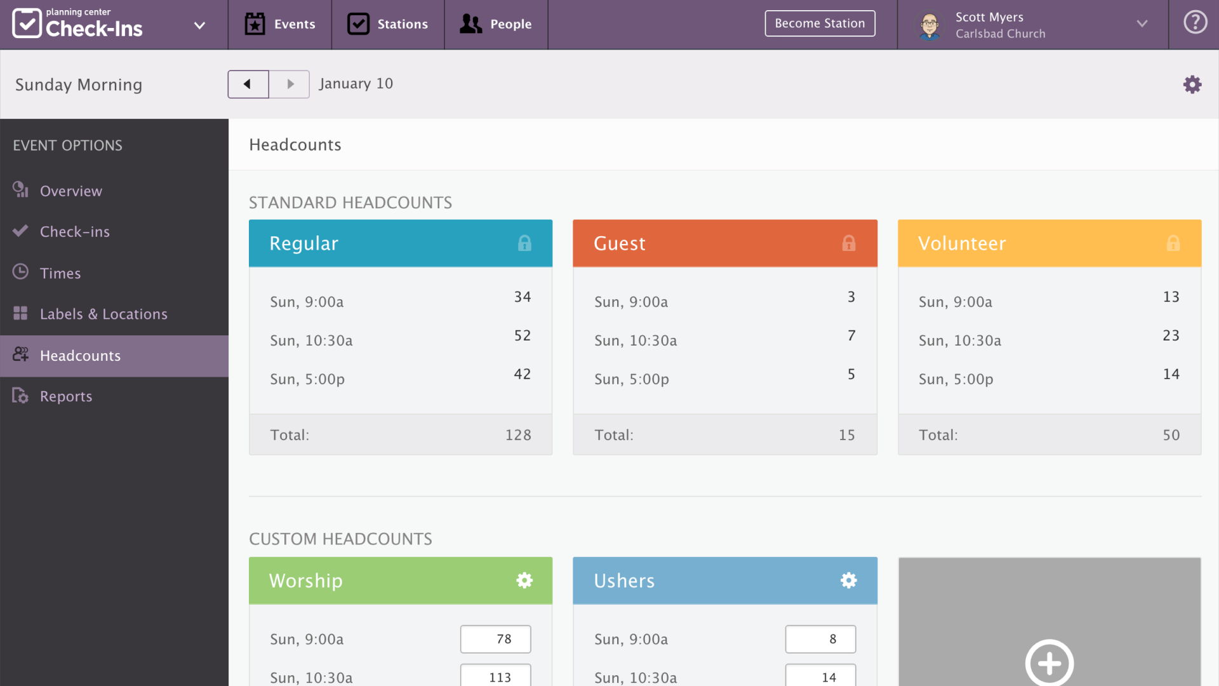Edit the Worship Sun 9:00a count field
Image resolution: width=1219 pixels, height=686 pixels.
[x=495, y=639]
